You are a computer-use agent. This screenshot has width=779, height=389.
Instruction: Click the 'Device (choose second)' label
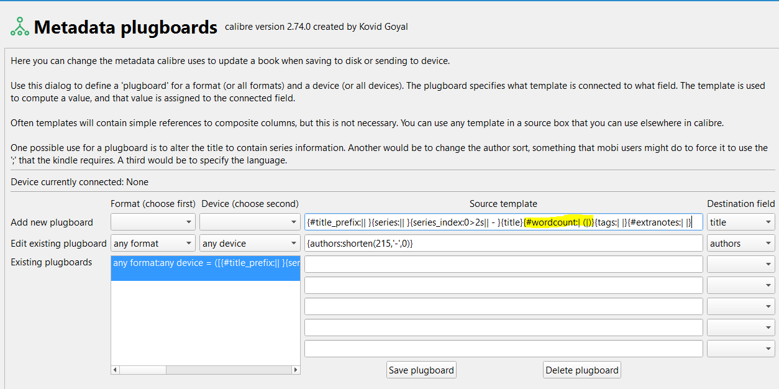point(250,203)
